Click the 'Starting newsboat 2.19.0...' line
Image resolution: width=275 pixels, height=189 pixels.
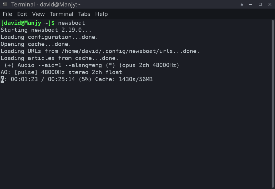(x=46, y=30)
